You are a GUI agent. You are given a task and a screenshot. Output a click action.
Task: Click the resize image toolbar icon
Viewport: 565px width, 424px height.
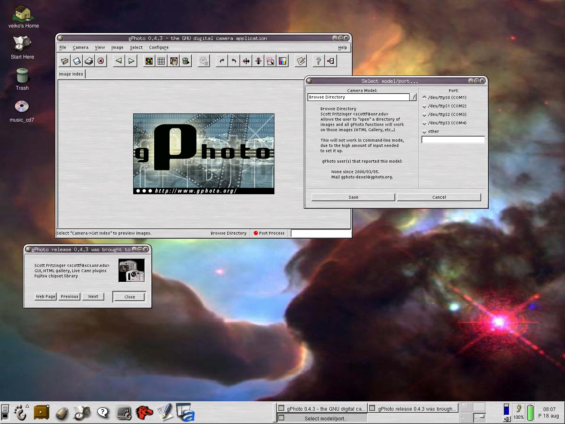coord(270,61)
